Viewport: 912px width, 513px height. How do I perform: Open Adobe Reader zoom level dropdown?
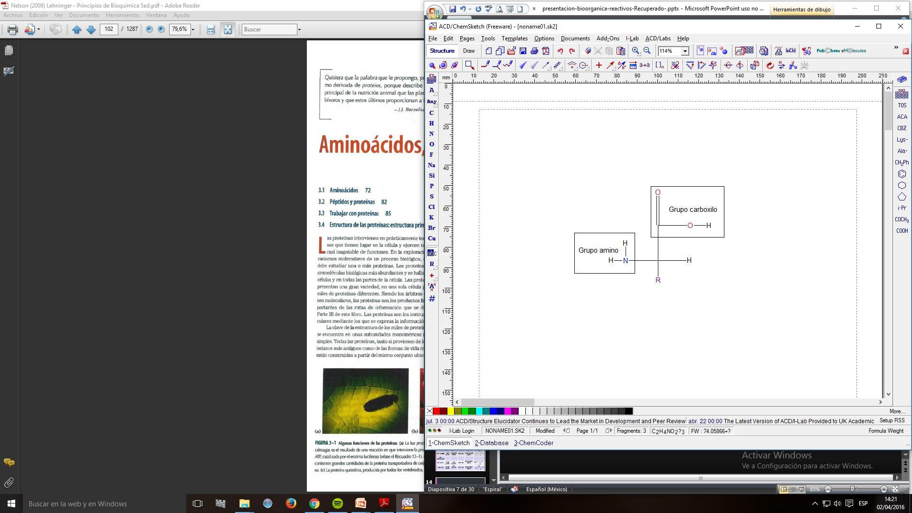pos(193,29)
